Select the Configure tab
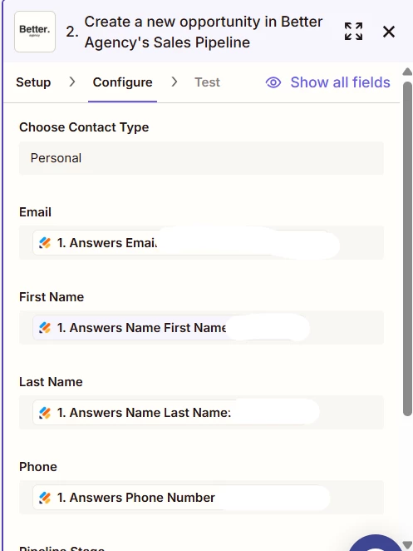 [x=122, y=82]
